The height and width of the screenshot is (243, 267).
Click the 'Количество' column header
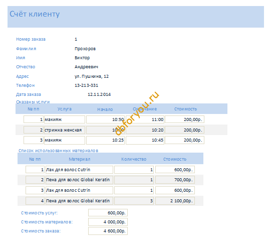[x=134, y=159]
